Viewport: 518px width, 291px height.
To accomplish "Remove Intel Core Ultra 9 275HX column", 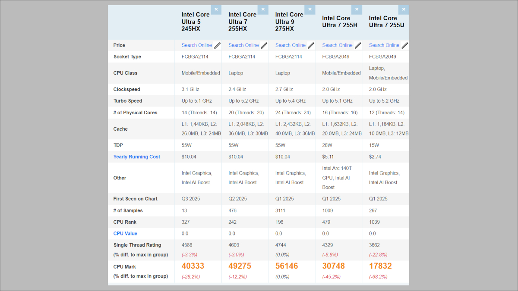I will [310, 9].
